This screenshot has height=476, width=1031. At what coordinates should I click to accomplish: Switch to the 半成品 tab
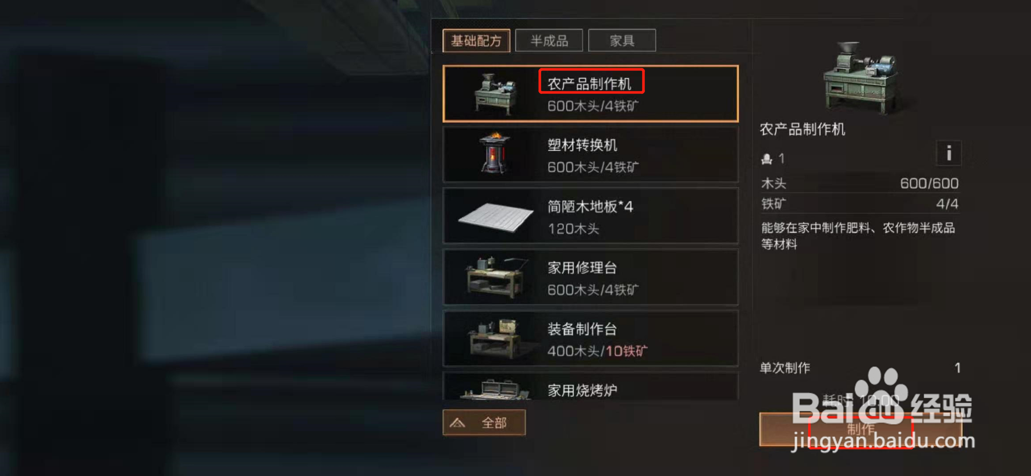tap(549, 41)
